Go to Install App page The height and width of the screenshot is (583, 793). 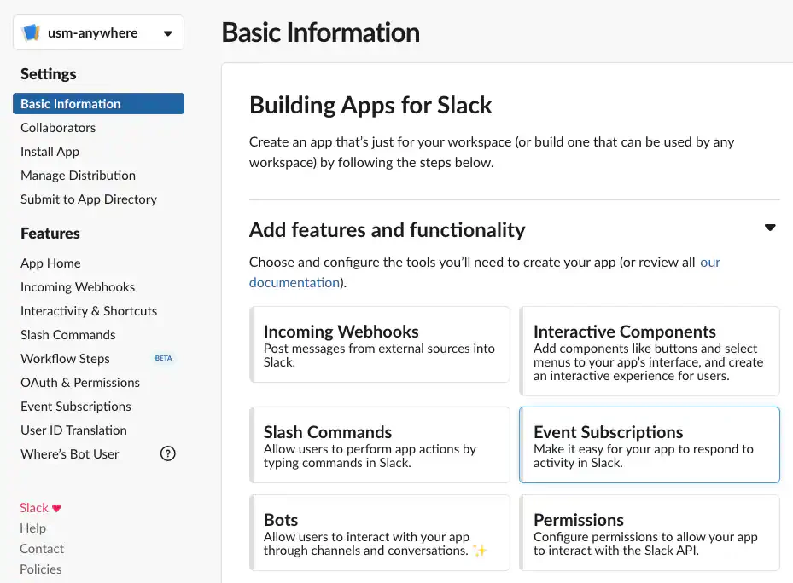click(50, 152)
